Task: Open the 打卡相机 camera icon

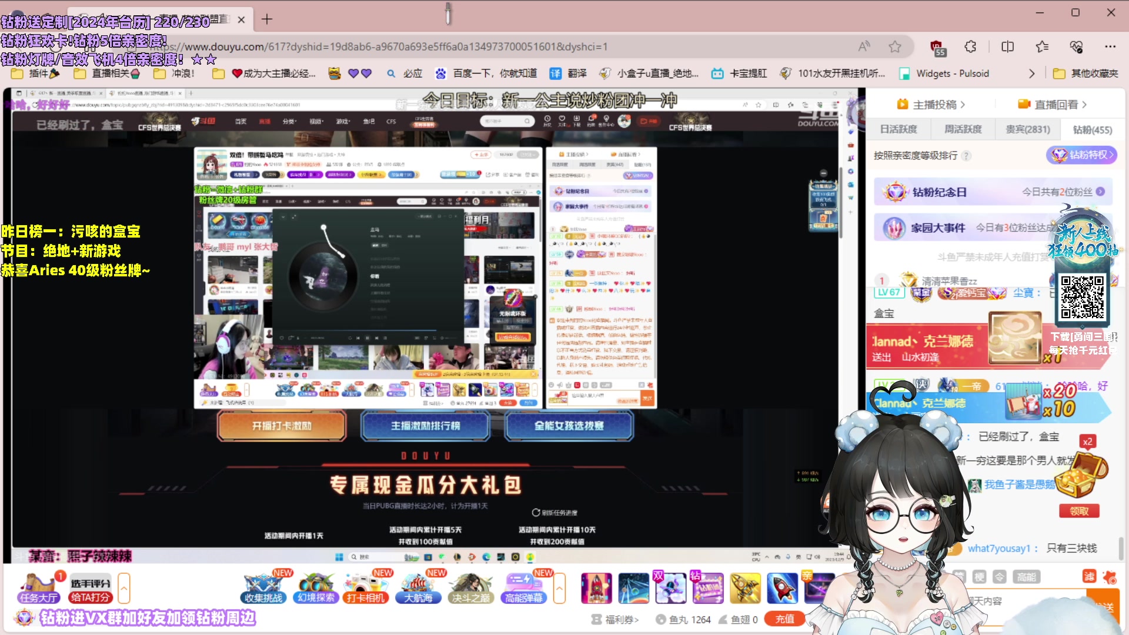Action: pyautogui.click(x=366, y=587)
